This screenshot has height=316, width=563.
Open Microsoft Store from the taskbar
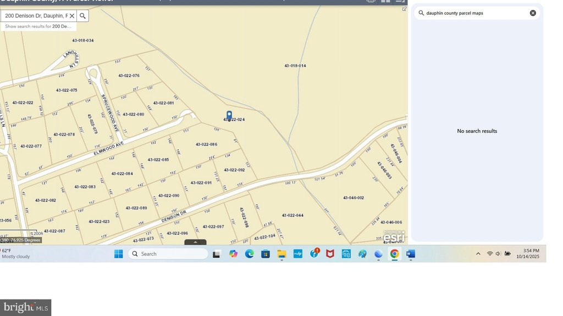266,253
